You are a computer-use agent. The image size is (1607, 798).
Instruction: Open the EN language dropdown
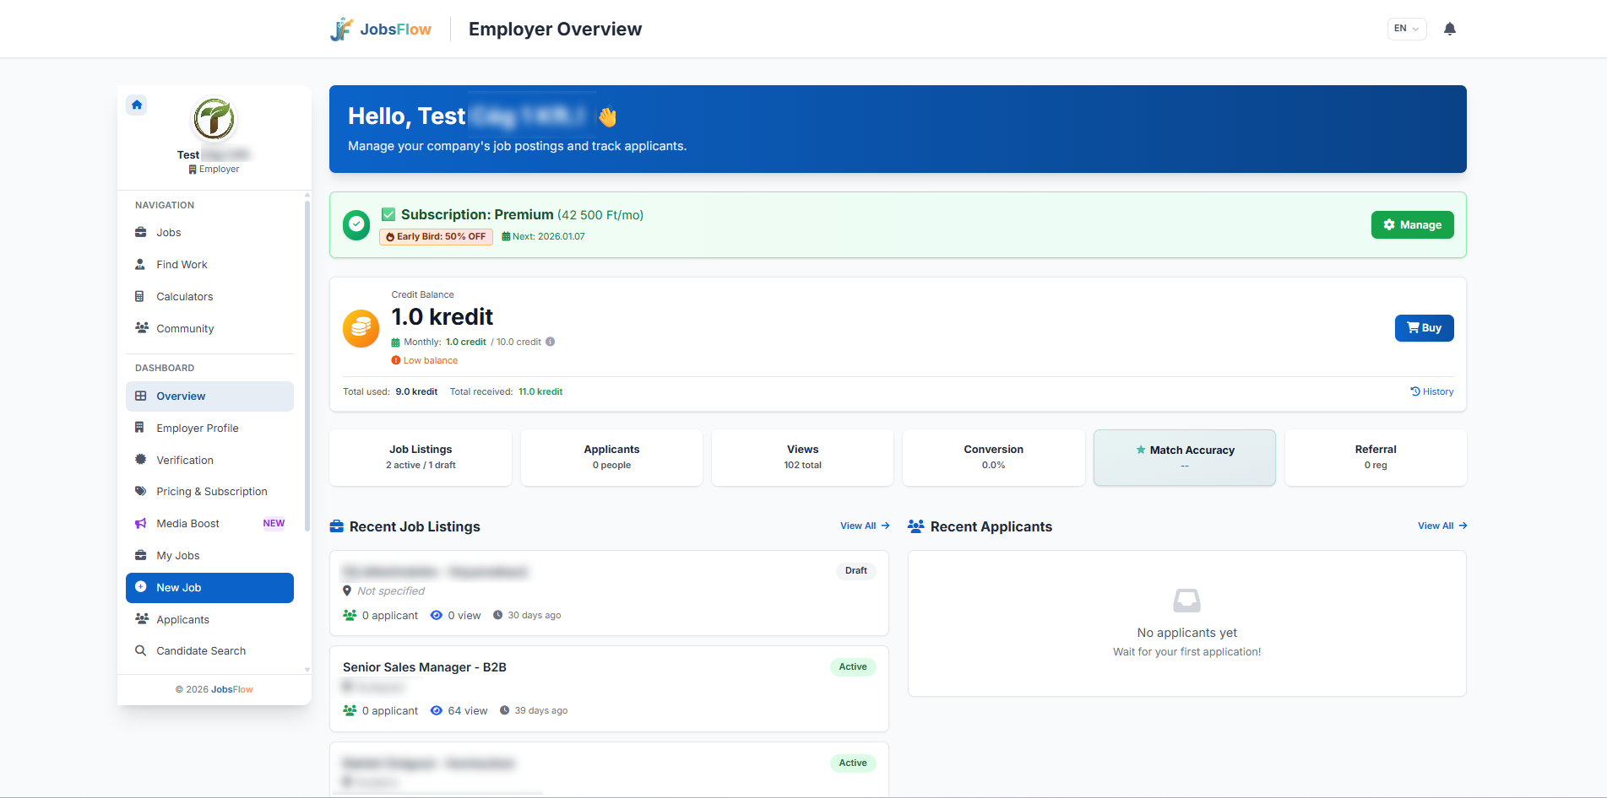click(1405, 28)
